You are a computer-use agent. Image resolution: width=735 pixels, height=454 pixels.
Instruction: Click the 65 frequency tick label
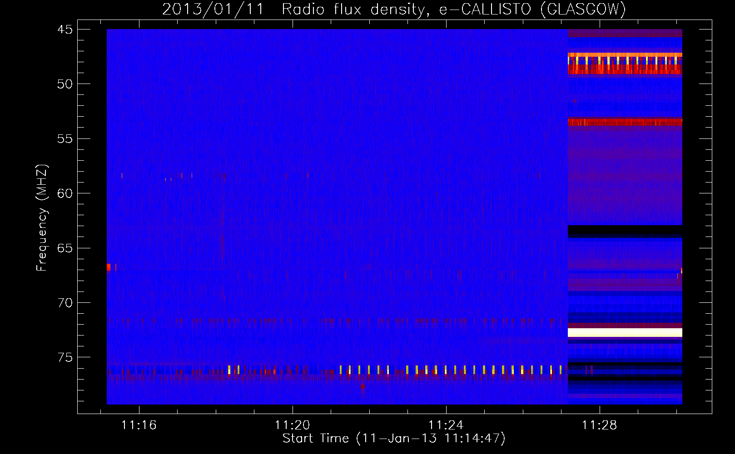(x=65, y=248)
